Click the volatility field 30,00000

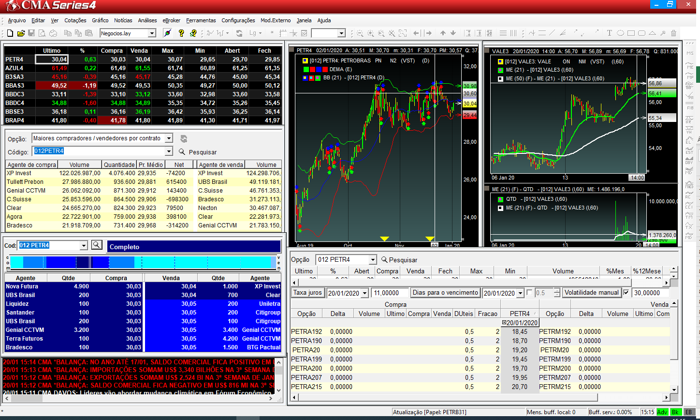[651, 293]
